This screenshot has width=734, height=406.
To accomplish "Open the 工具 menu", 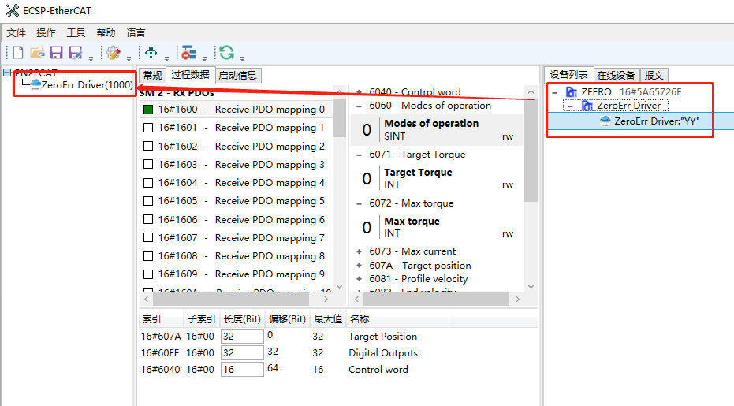I will (x=76, y=33).
